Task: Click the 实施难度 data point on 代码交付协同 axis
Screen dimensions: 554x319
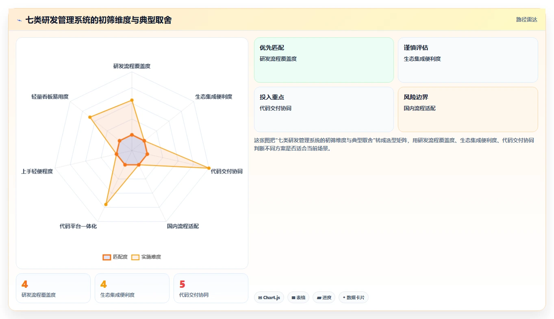Action: [209, 168]
